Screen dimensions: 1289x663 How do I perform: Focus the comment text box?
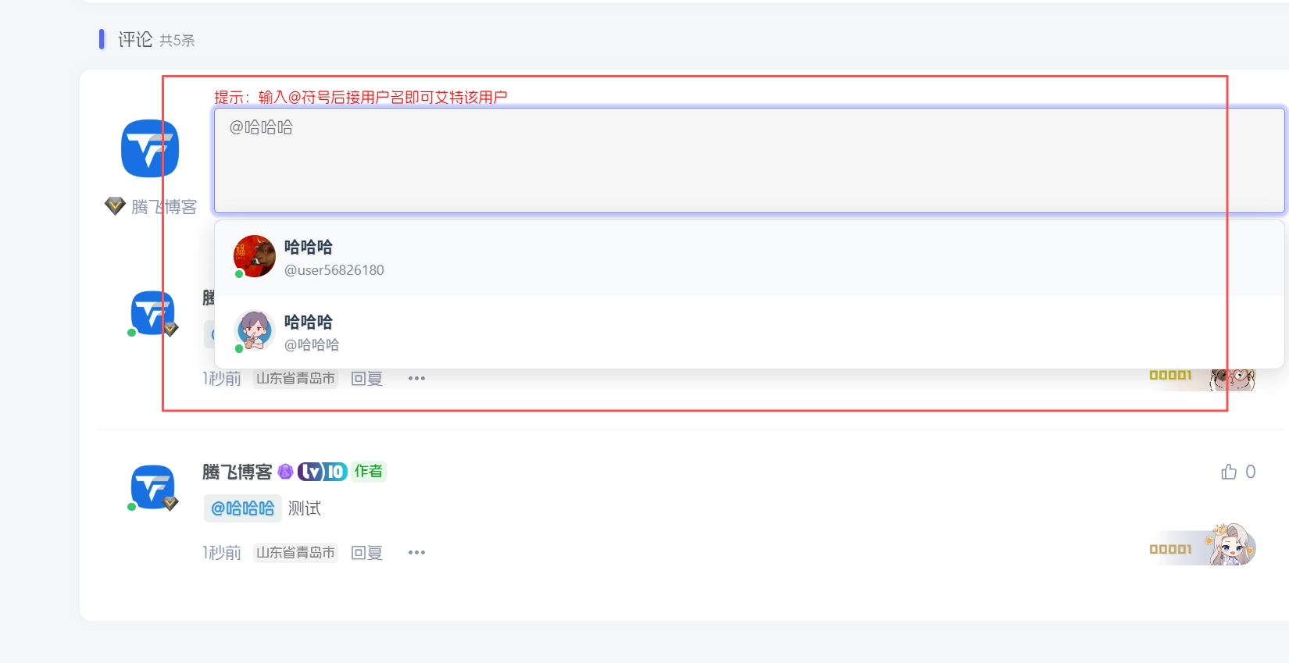[748, 161]
